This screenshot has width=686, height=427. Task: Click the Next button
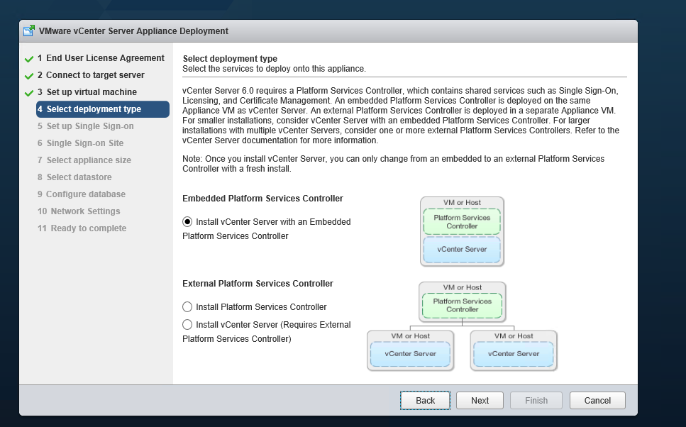[480, 400]
